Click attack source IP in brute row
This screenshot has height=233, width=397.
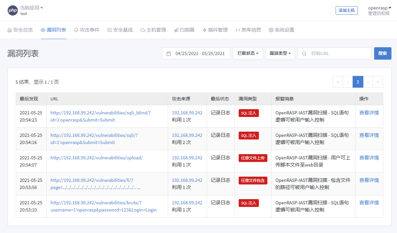(x=187, y=203)
